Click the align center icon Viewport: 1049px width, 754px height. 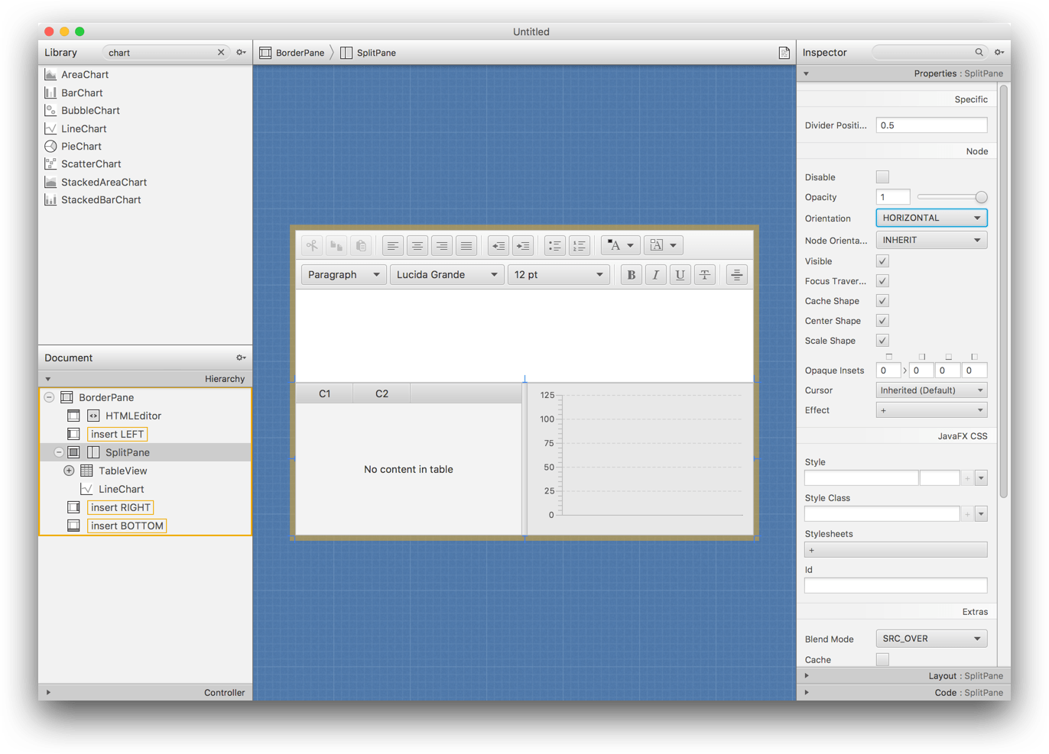coord(417,246)
